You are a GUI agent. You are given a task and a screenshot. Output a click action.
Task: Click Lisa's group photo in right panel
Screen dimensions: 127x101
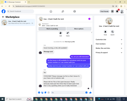click(x=109, y=21)
